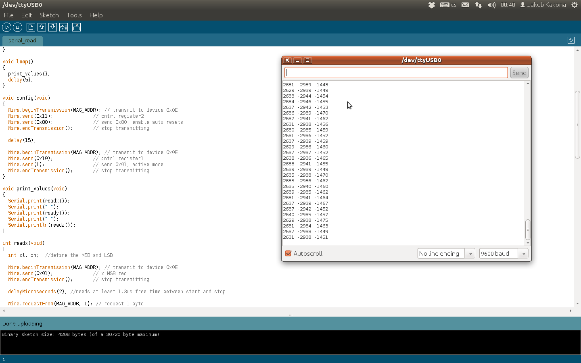Create a new sketch with New icon
This screenshot has height=363, width=581.
point(31,27)
